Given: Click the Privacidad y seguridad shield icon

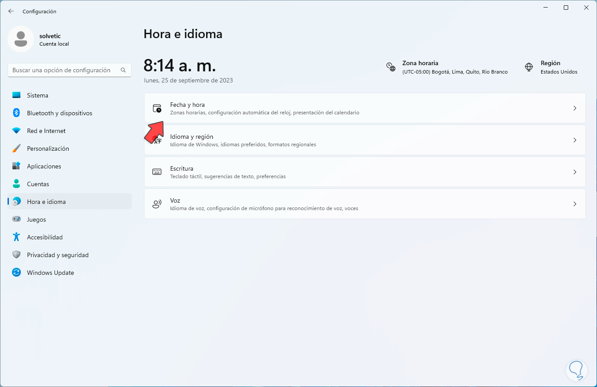Looking at the screenshot, I should click(x=16, y=255).
